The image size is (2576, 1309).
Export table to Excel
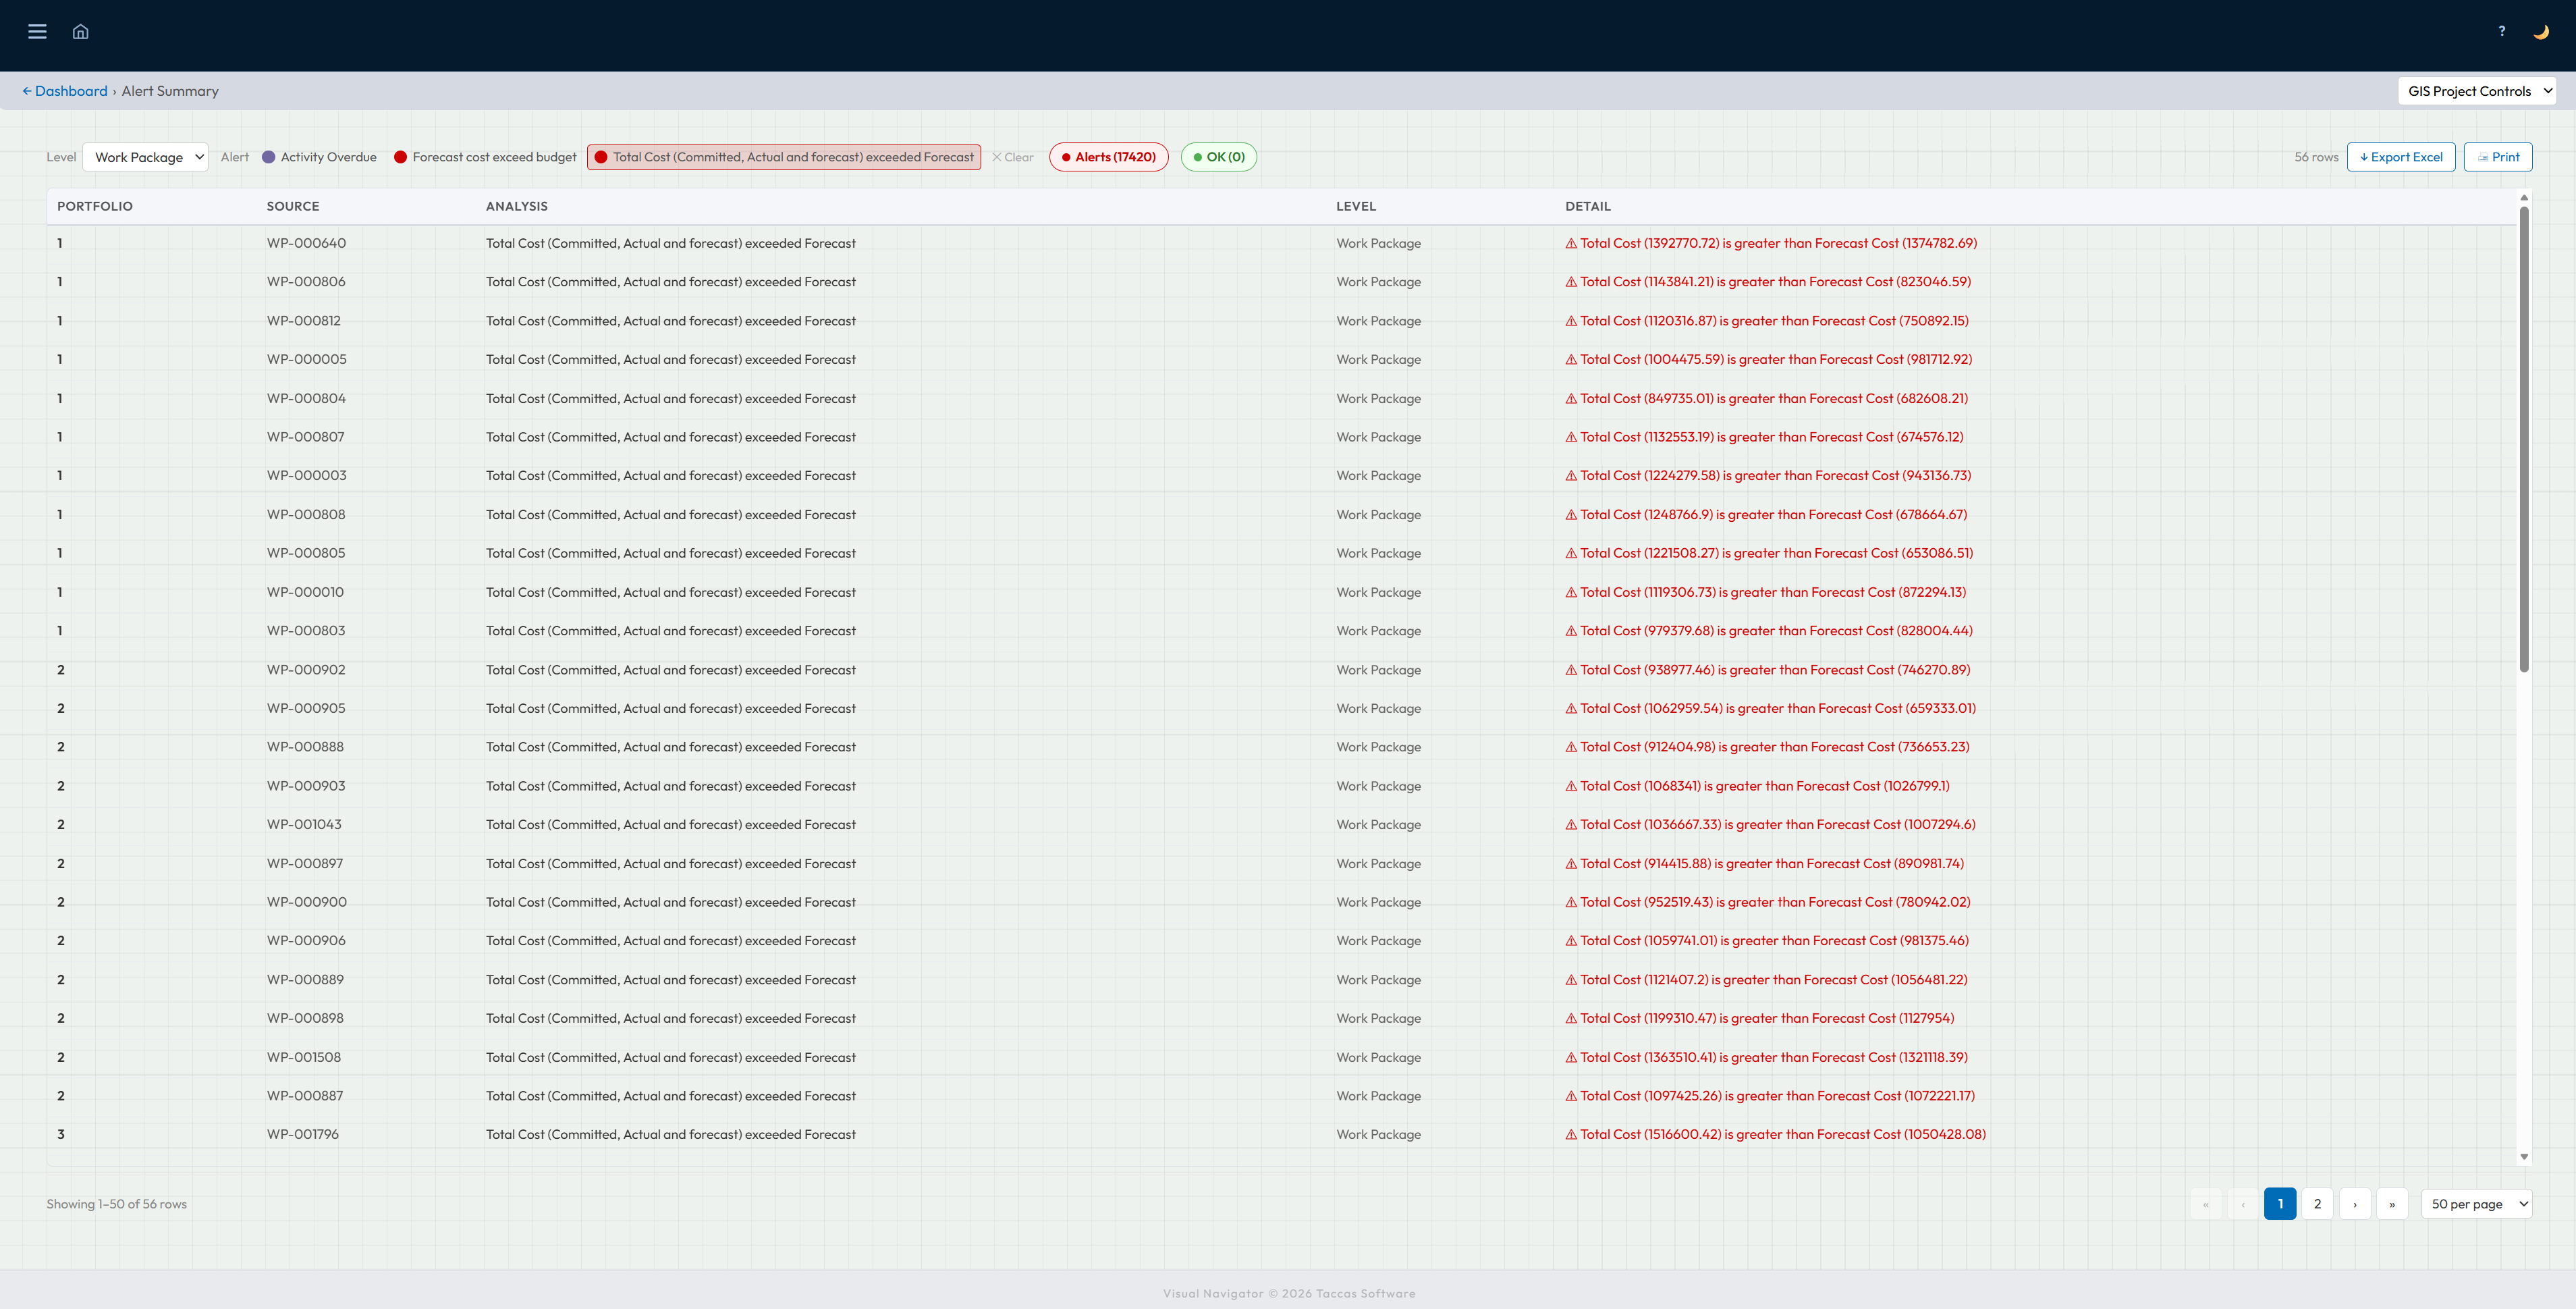coord(2400,157)
